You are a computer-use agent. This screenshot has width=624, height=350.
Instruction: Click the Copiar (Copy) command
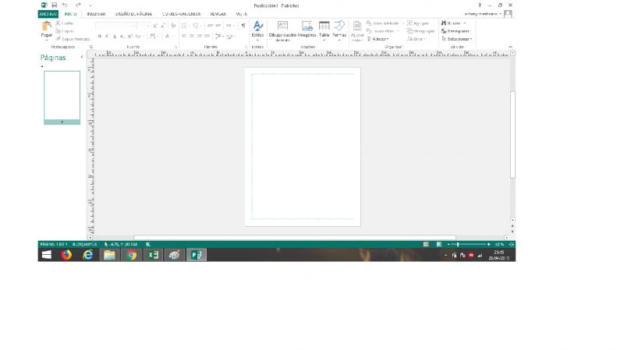click(x=65, y=31)
